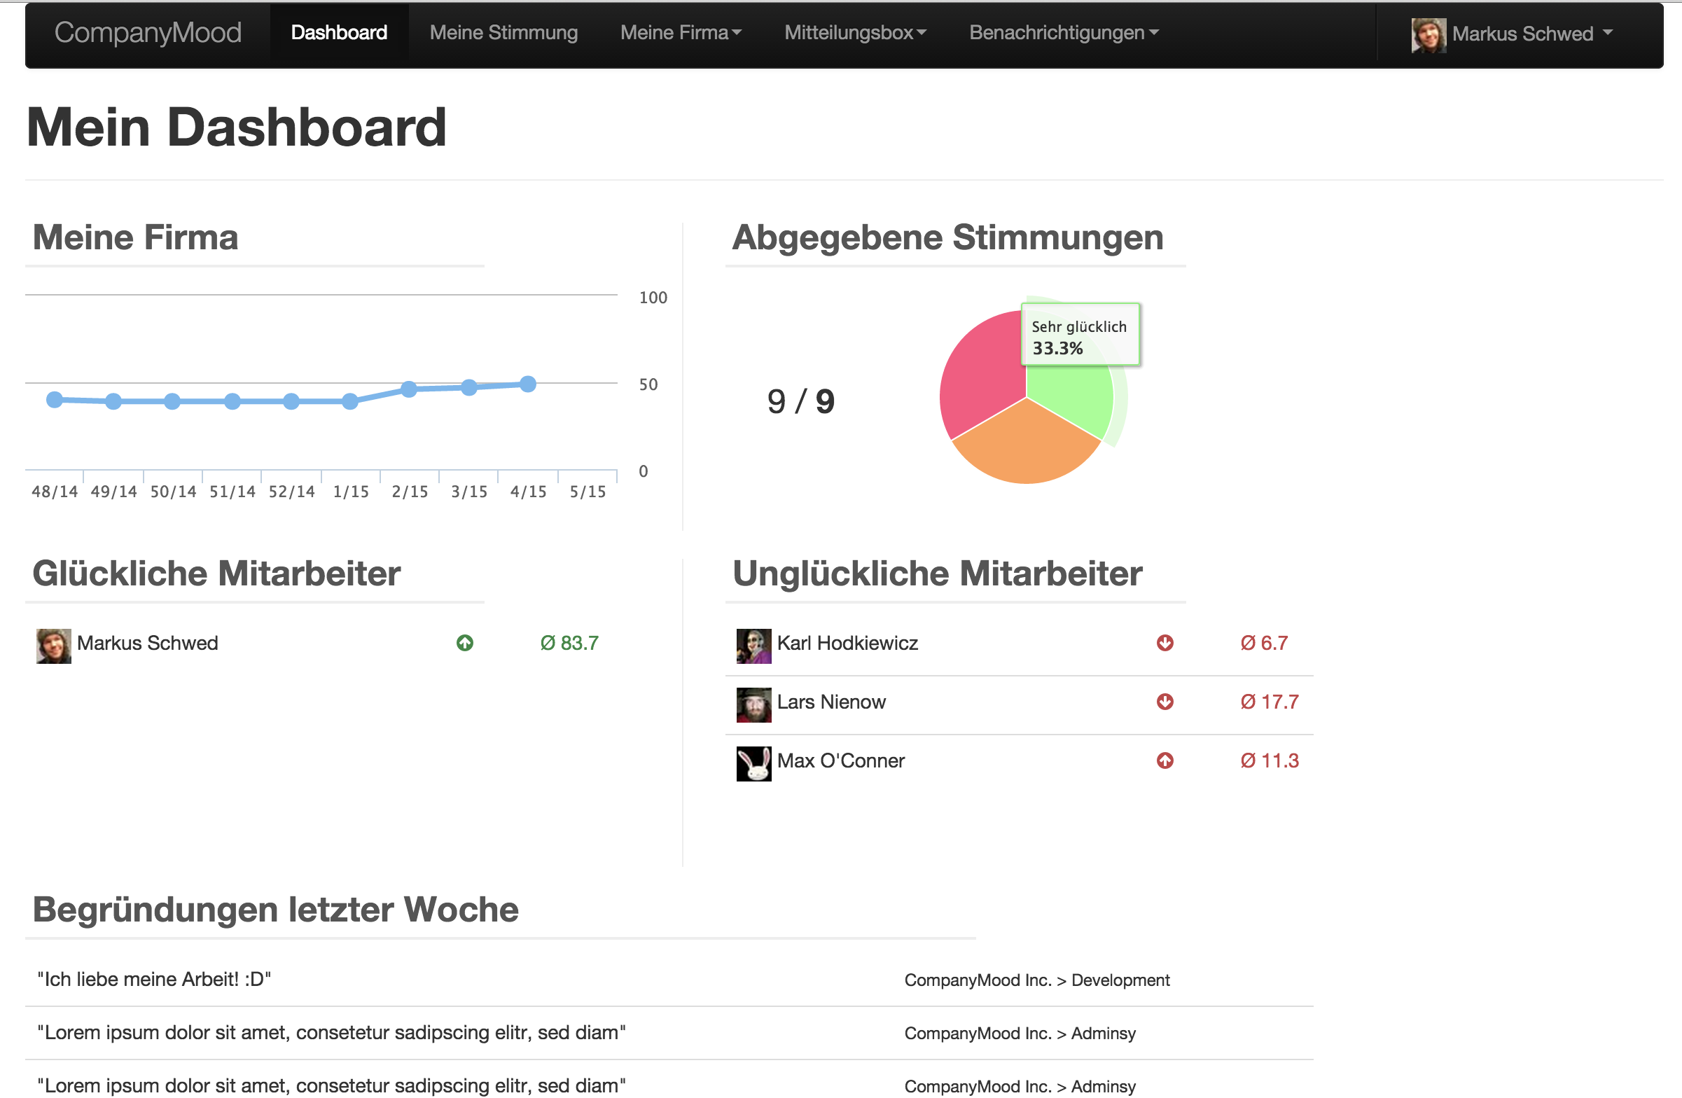1682x1098 pixels.
Task: Click the 4/15 data point on chart
Action: pos(528,384)
